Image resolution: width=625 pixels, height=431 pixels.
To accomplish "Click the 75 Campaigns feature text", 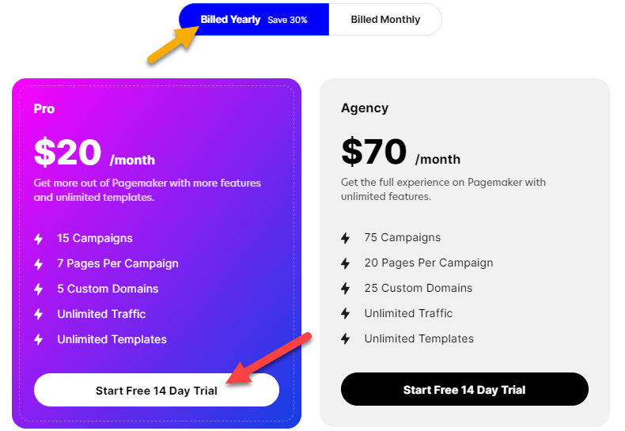I will [x=403, y=237].
